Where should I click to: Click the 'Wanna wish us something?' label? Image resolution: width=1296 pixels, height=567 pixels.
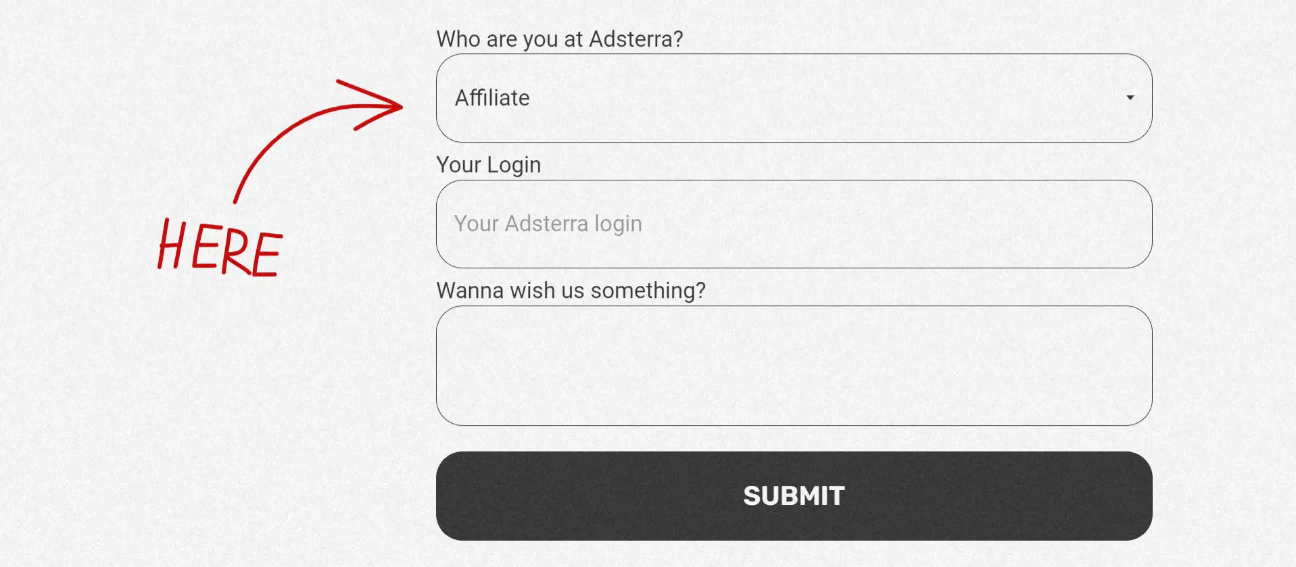(x=571, y=291)
